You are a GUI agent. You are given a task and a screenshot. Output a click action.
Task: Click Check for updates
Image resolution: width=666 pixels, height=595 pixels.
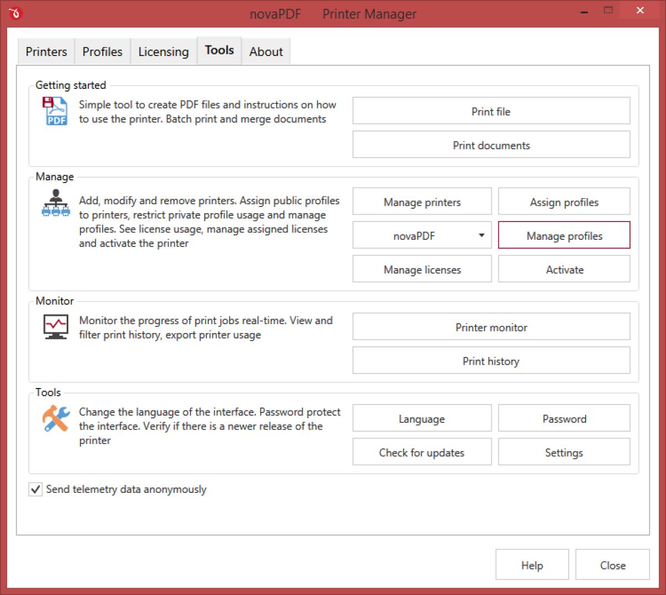(x=422, y=452)
